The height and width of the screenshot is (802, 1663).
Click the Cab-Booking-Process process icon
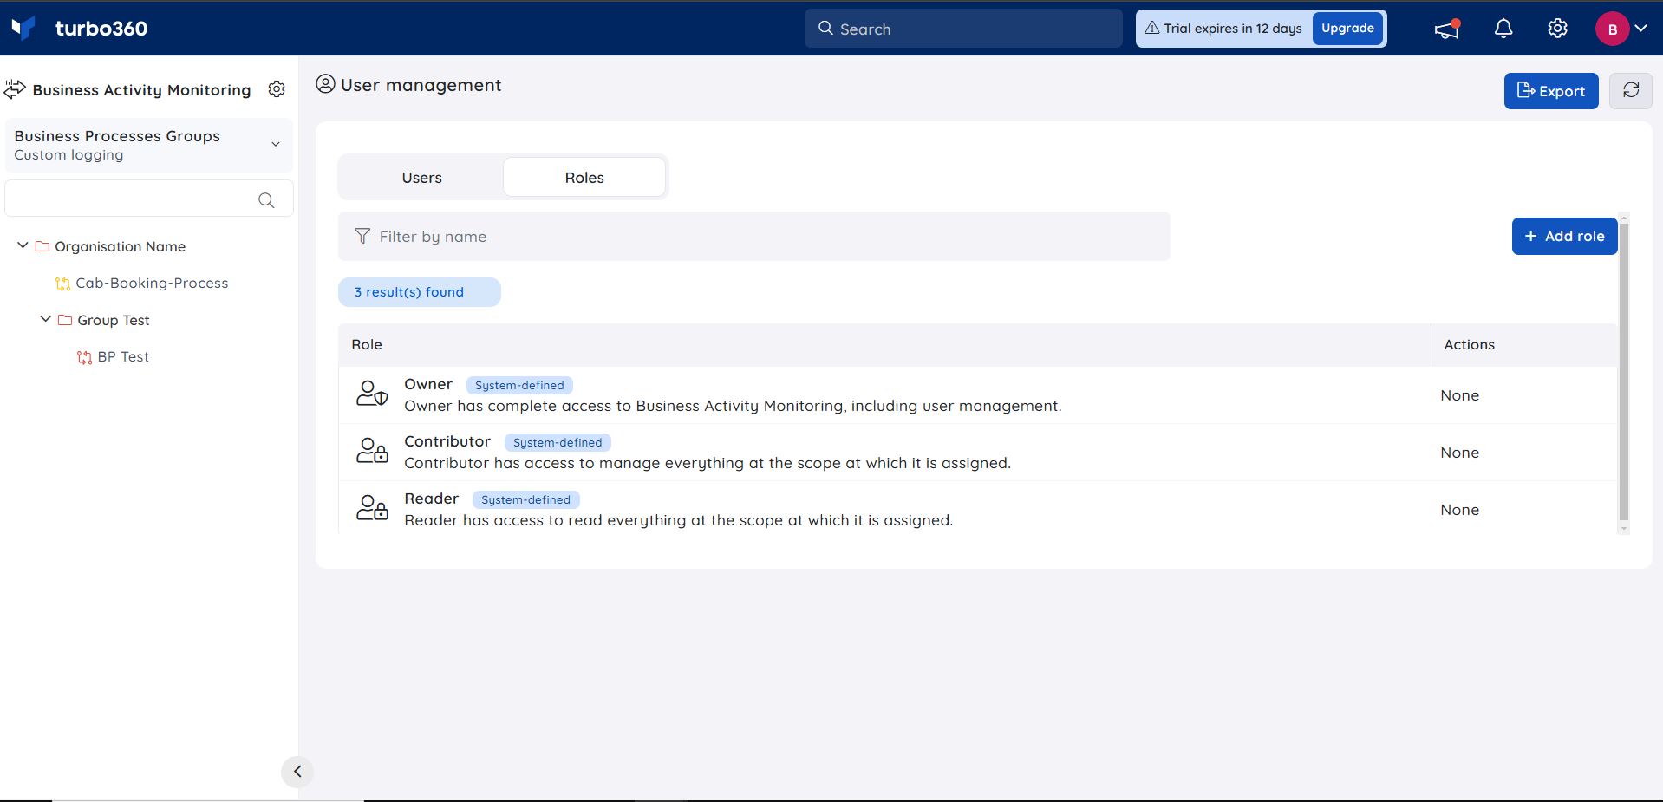(x=62, y=284)
